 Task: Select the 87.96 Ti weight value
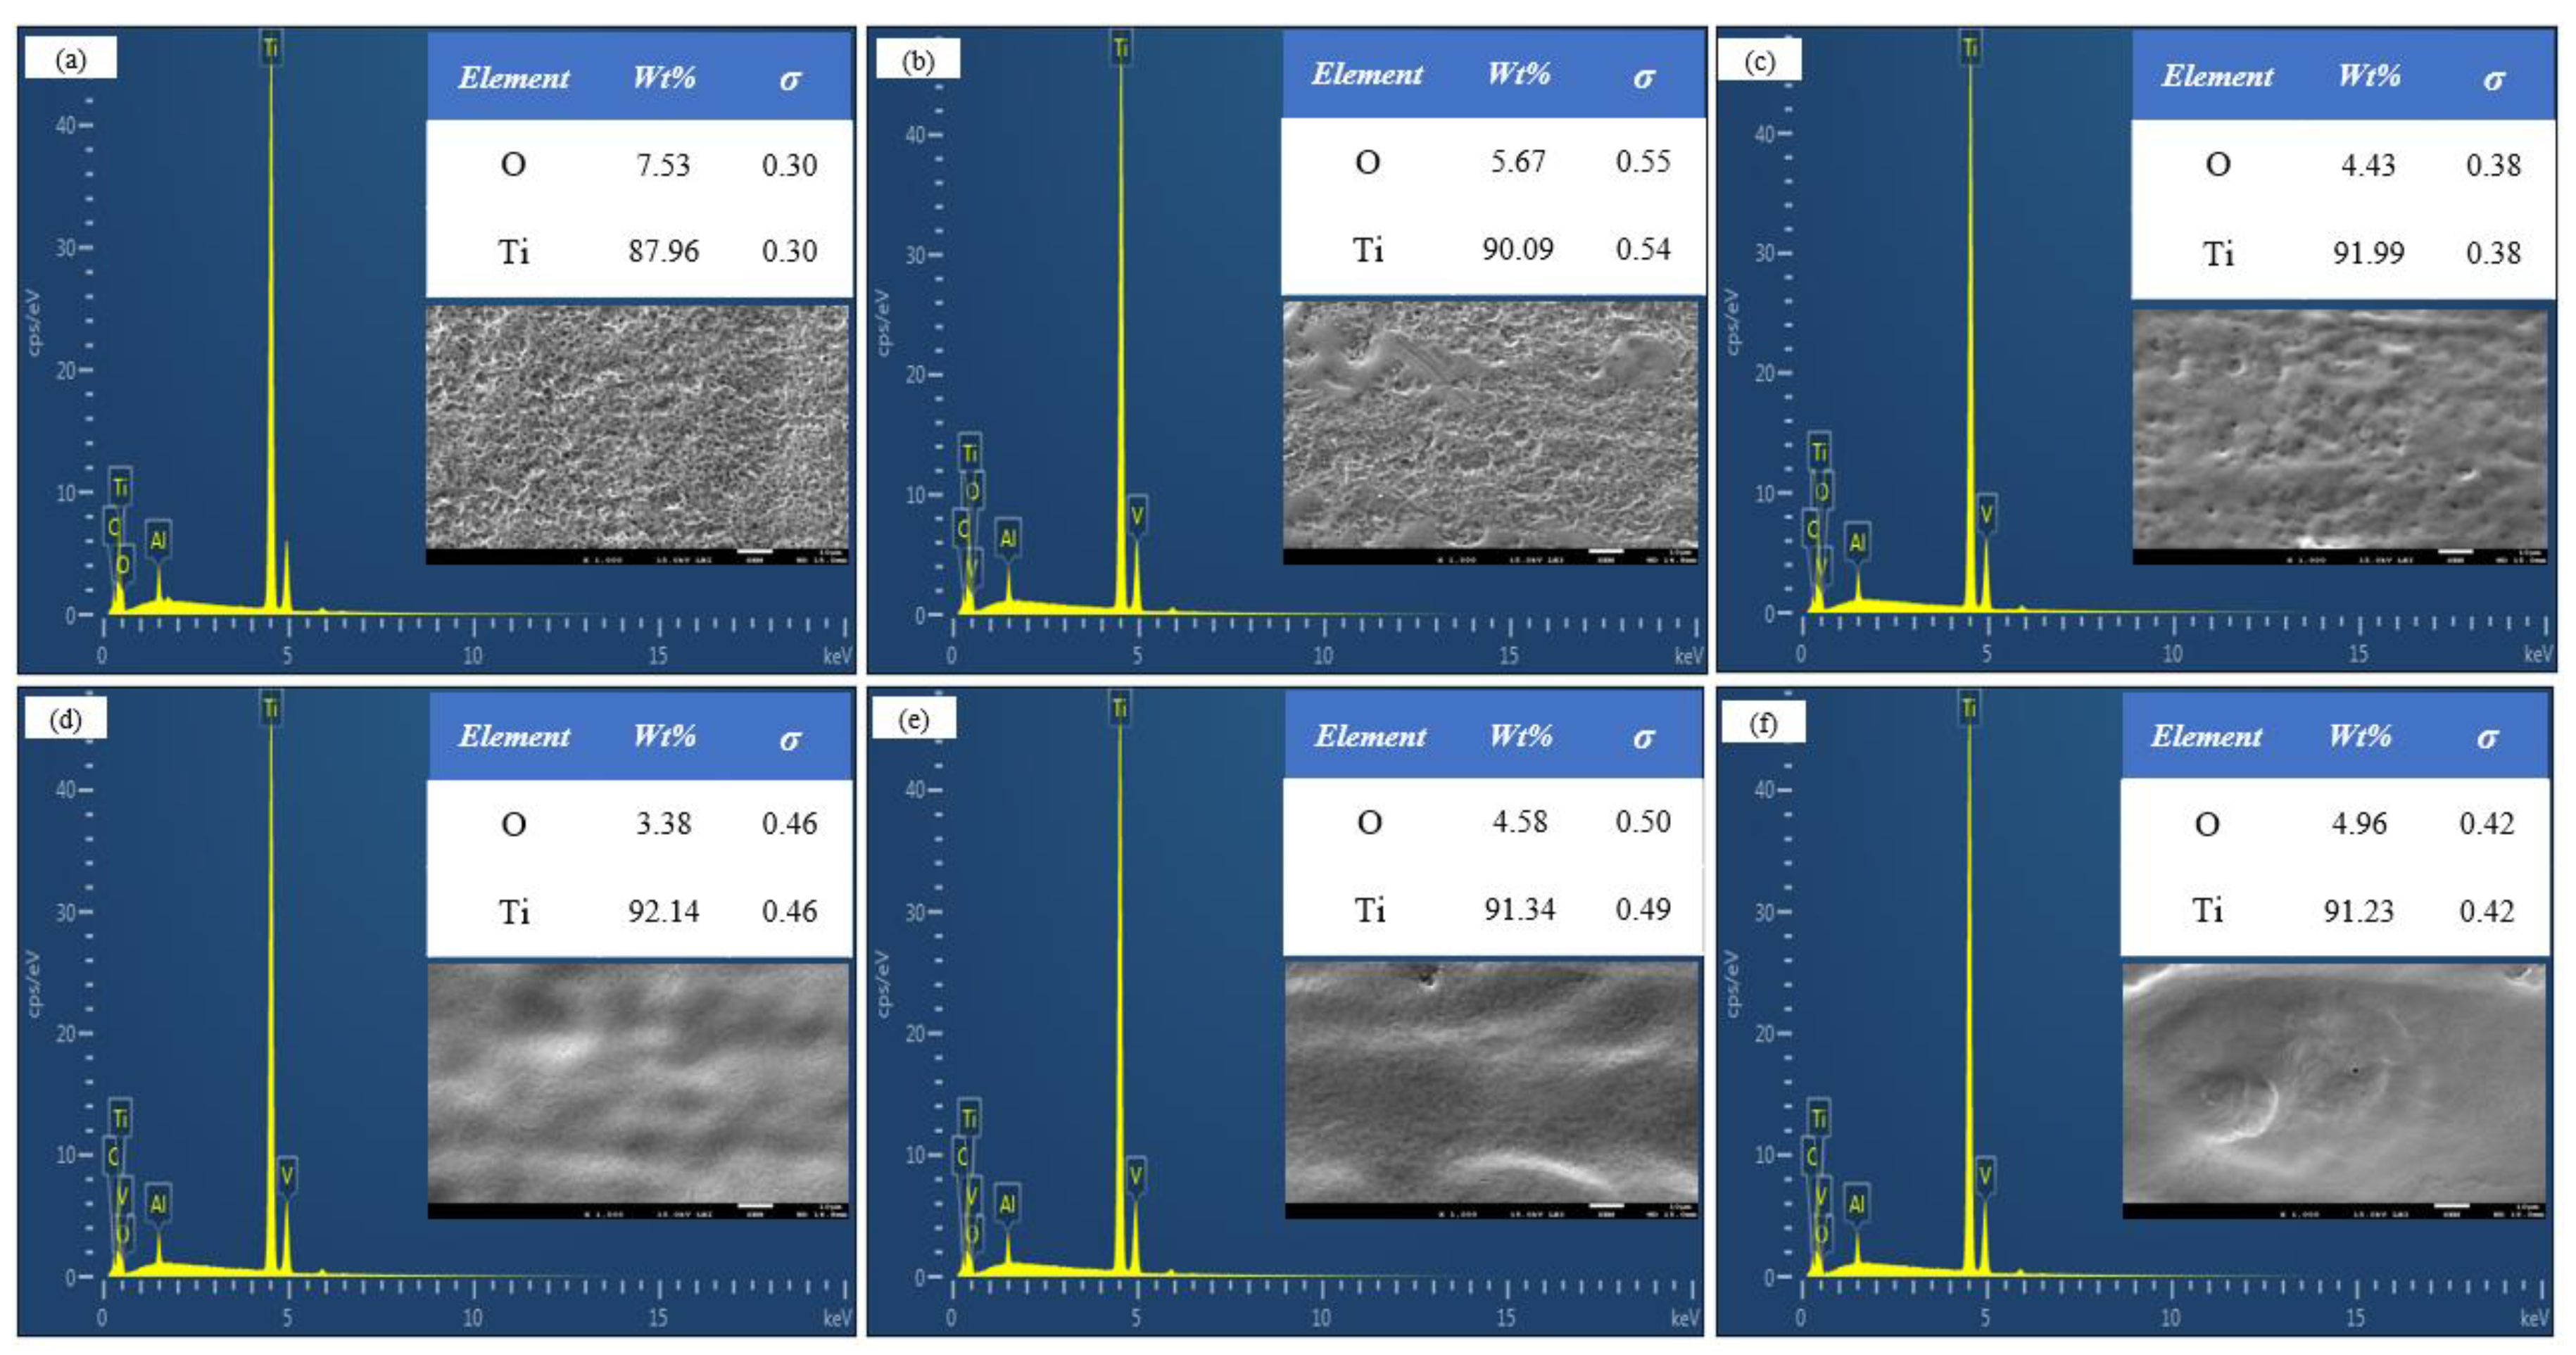point(663,251)
